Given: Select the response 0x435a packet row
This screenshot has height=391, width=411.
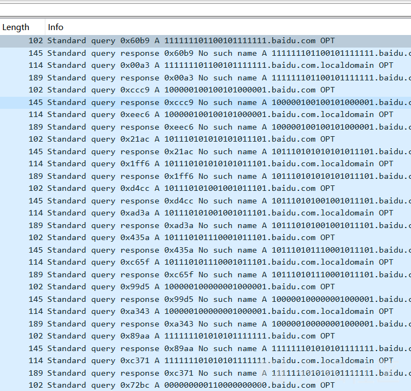Looking at the screenshot, I should point(205,250).
